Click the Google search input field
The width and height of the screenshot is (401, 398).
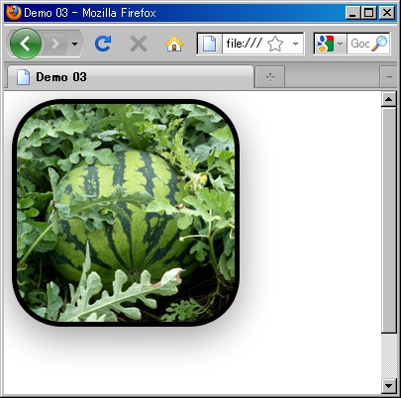pos(359,44)
